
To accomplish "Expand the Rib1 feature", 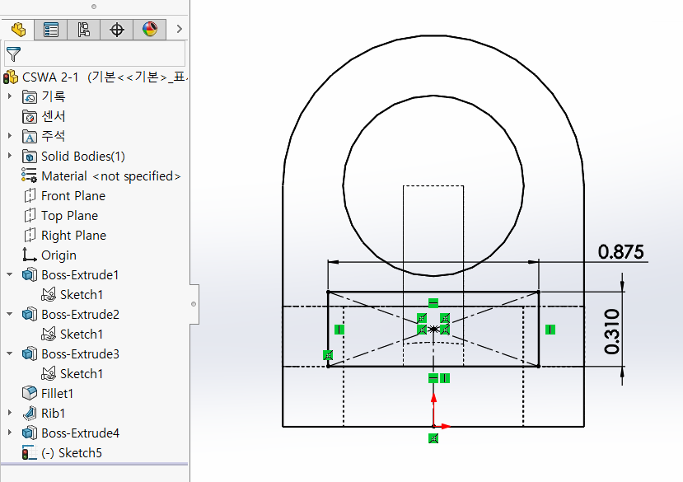I will (x=10, y=412).
